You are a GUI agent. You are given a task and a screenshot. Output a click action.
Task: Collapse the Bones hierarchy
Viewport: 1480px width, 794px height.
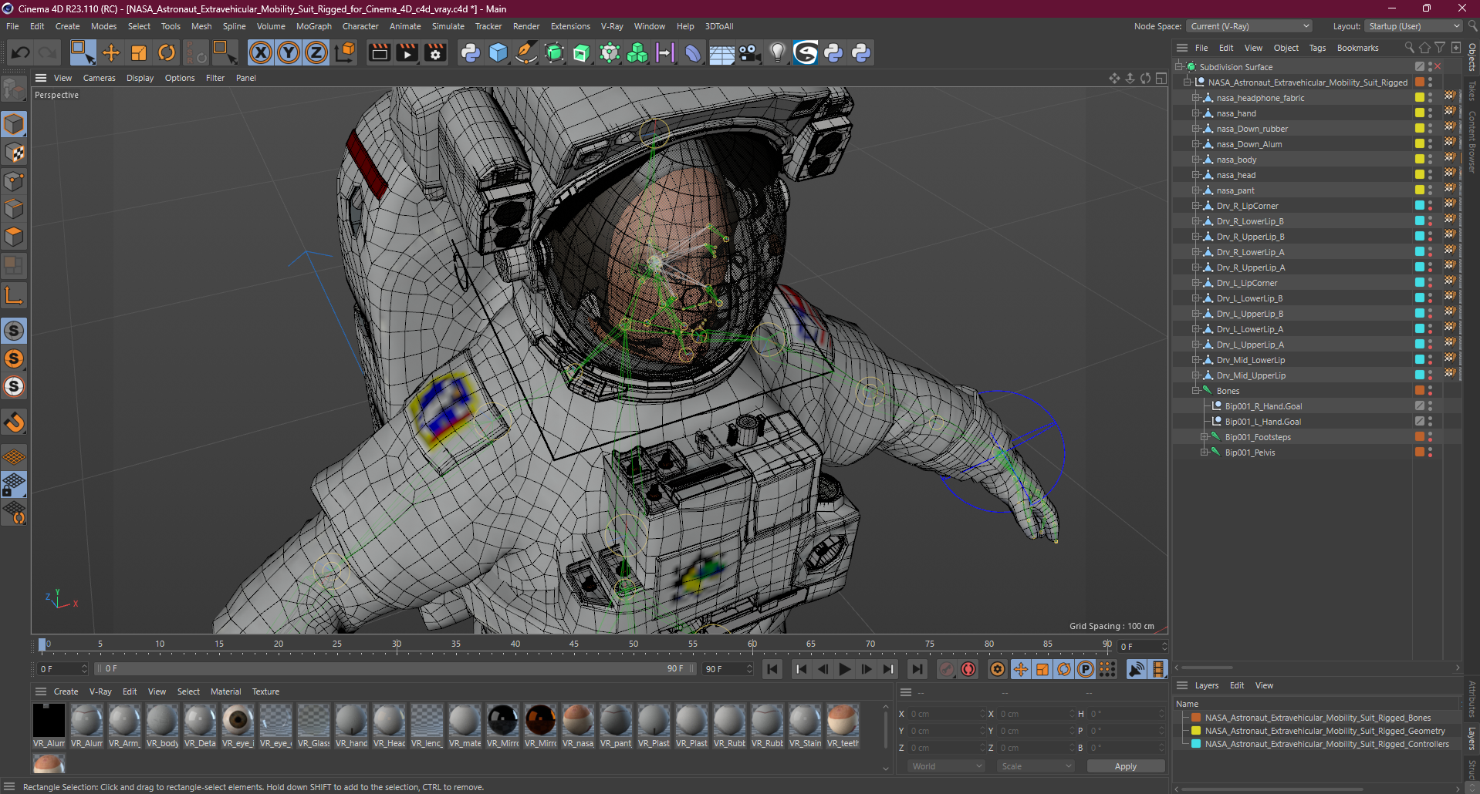click(x=1196, y=391)
